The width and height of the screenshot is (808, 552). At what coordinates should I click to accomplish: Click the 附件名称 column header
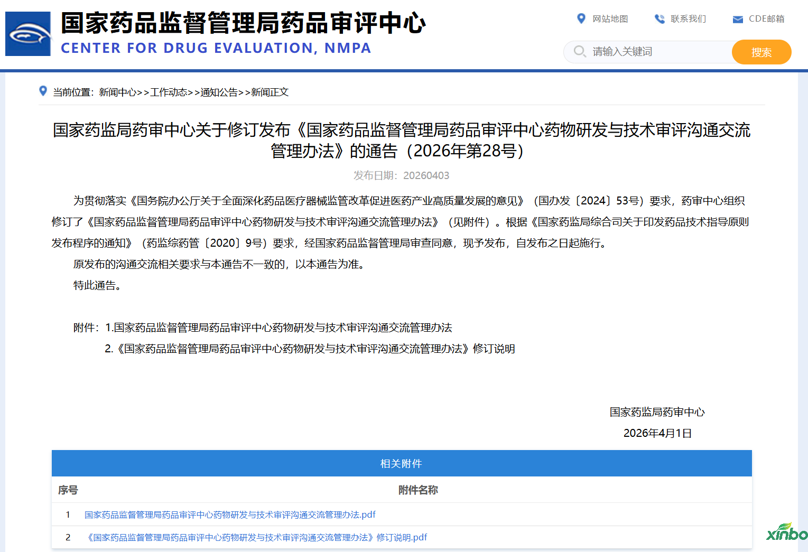(x=417, y=490)
